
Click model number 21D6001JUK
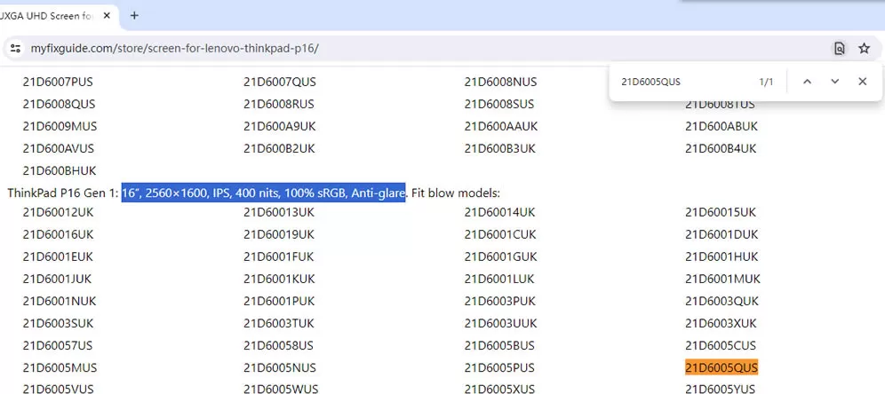pos(57,279)
